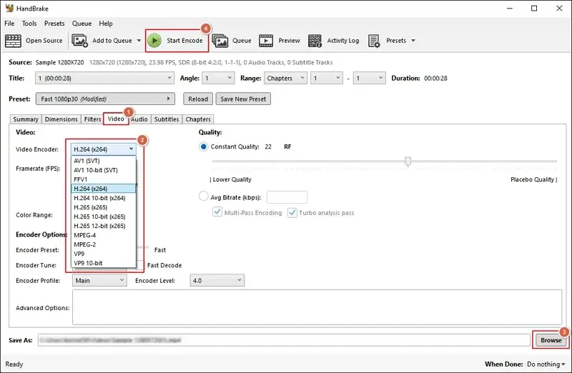This screenshot has height=373, width=572.
Task: Select H.265 12-bit (x265) option
Action: pyautogui.click(x=104, y=226)
